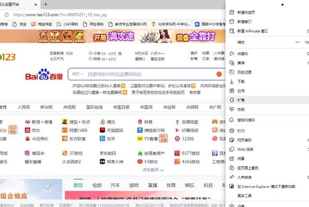This screenshot has width=309, height=207.
Task: Open 教师专业发展培训网 bookmark
Action: [128, 24]
